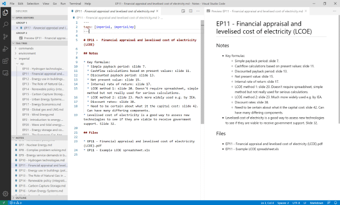Open the Search view in activity bar
The height and width of the screenshot is (205, 340).
(x=6, y=25)
